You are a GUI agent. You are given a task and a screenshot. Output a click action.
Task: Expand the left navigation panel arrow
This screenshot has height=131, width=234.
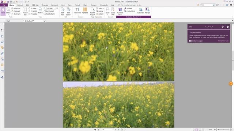tap(3, 24)
